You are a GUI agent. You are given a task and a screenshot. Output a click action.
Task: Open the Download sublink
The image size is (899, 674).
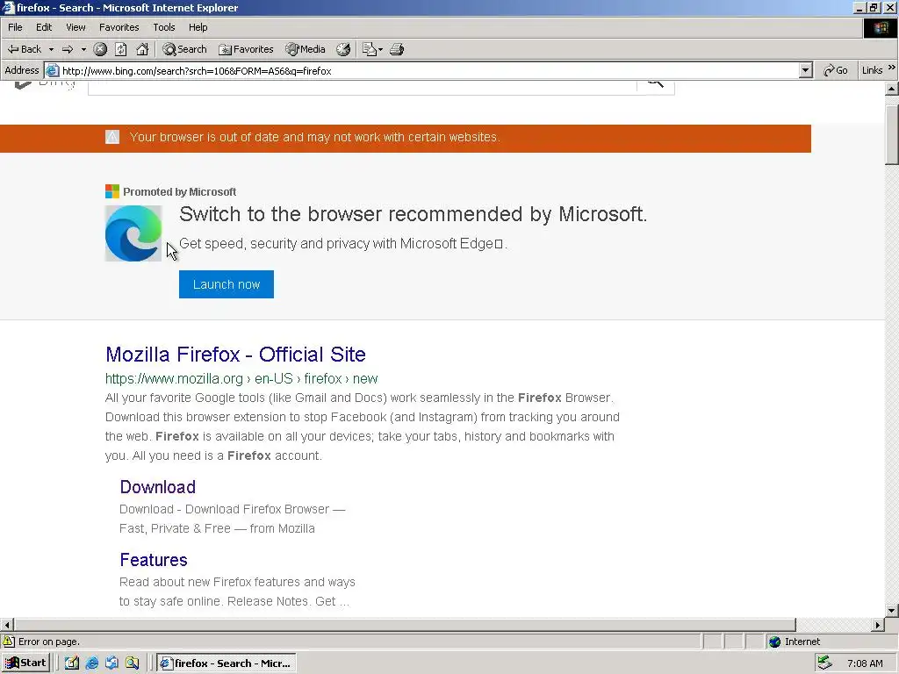tap(158, 487)
